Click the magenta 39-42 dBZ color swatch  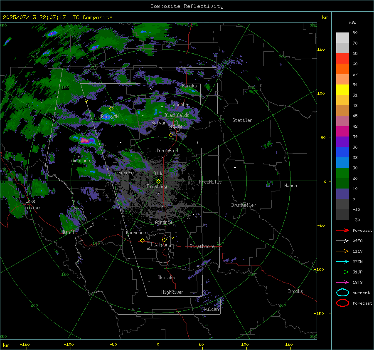pyautogui.click(x=342, y=132)
